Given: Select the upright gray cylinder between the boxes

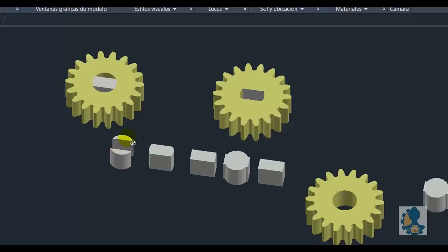Looking at the screenshot, I should tap(237, 168).
